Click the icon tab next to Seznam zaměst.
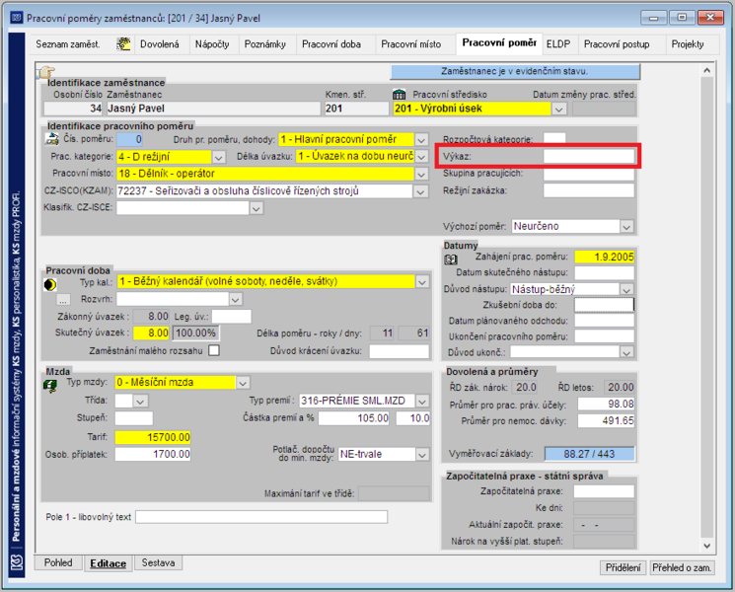Viewport: 735px width, 592px height. click(123, 44)
